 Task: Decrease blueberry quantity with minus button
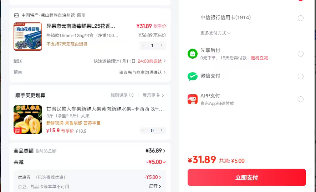(x=144, y=45)
